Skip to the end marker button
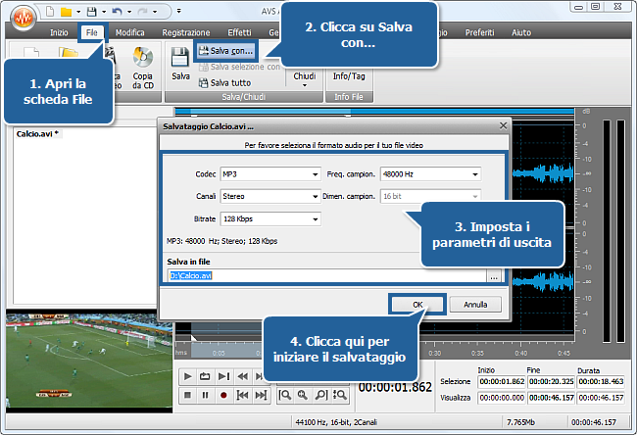 coord(261,395)
